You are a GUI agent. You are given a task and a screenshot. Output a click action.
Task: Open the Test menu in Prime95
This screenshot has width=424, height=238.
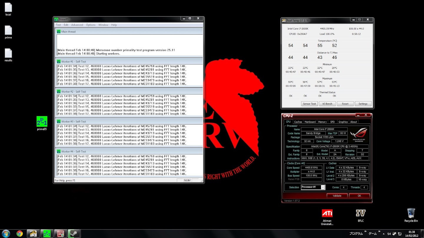(x=58, y=25)
